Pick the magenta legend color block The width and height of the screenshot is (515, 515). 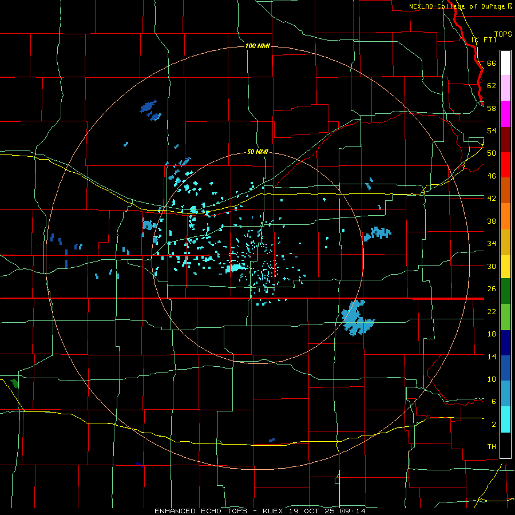tap(505, 114)
